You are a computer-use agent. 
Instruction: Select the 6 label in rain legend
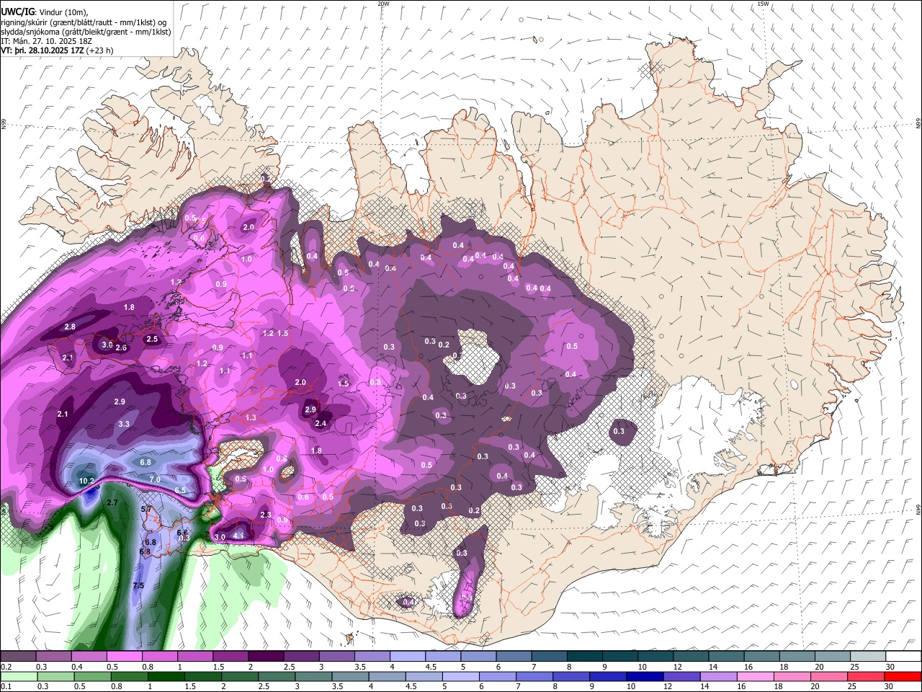click(x=482, y=687)
